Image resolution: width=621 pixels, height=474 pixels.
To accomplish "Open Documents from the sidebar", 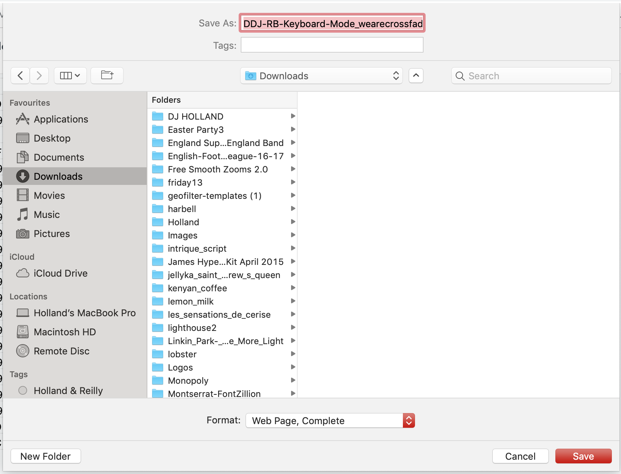I will coord(59,157).
